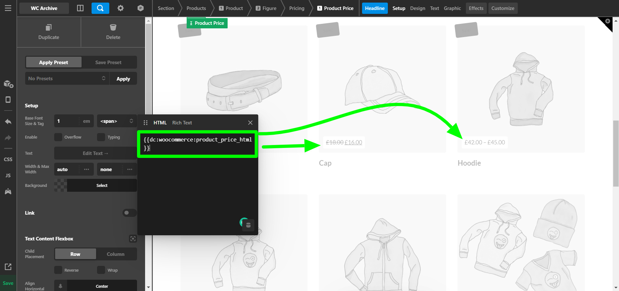The width and height of the screenshot is (619, 291).
Task: Go to Section in the breadcrumb
Action: point(166,8)
